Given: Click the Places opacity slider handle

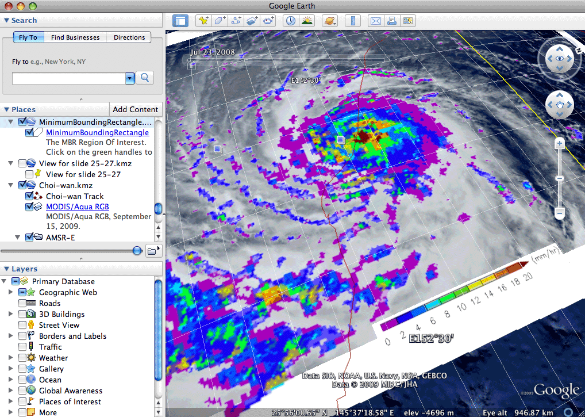Looking at the screenshot, I should coord(137,250).
